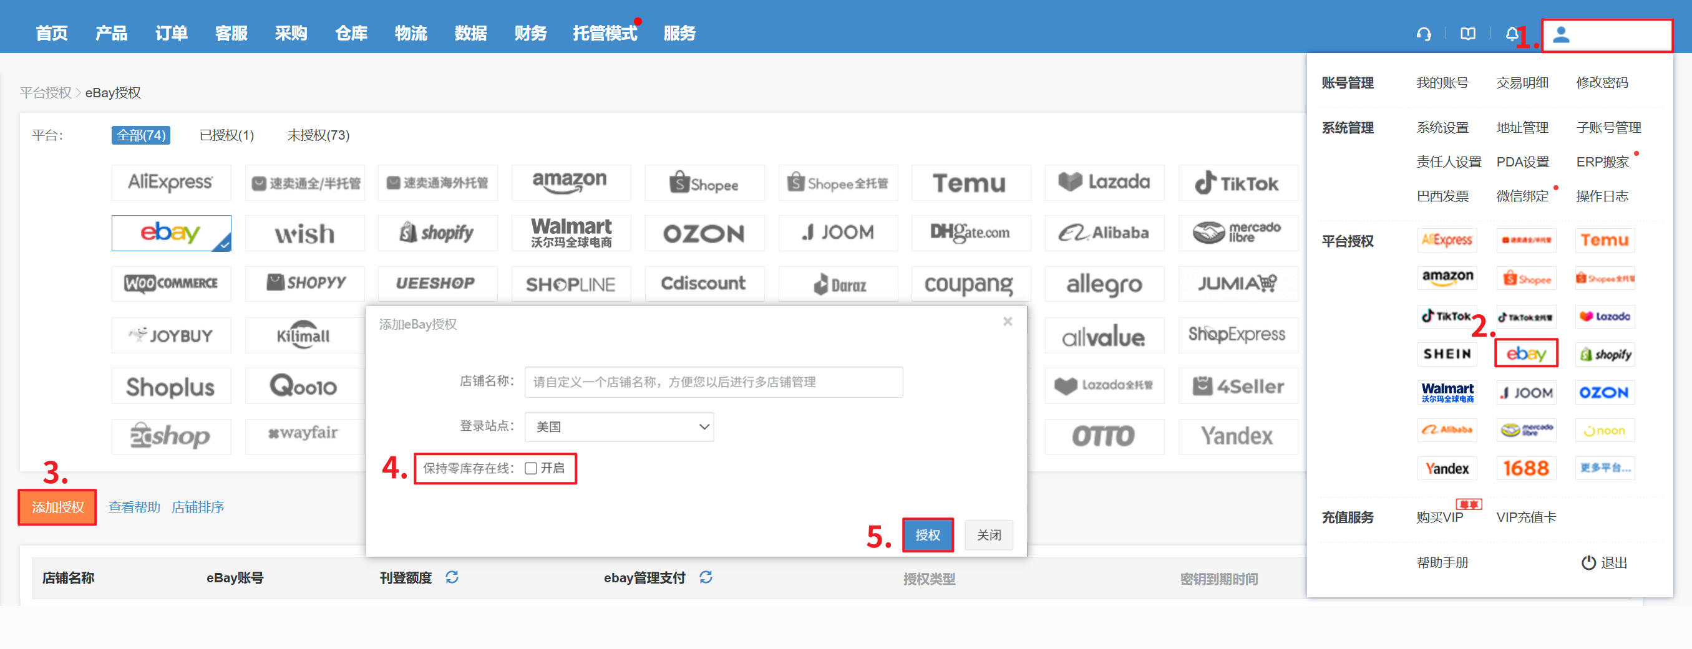1692x649 pixels.
Task: Select the AliExpress logo in the main platform grid
Action: pyautogui.click(x=171, y=182)
